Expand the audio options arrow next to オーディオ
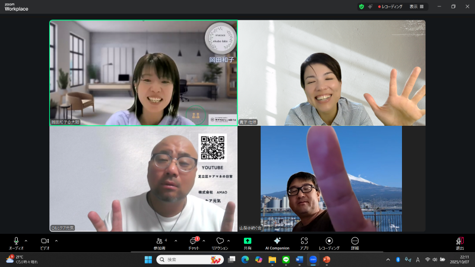Viewport: 475px width, 267px height. pos(26,240)
